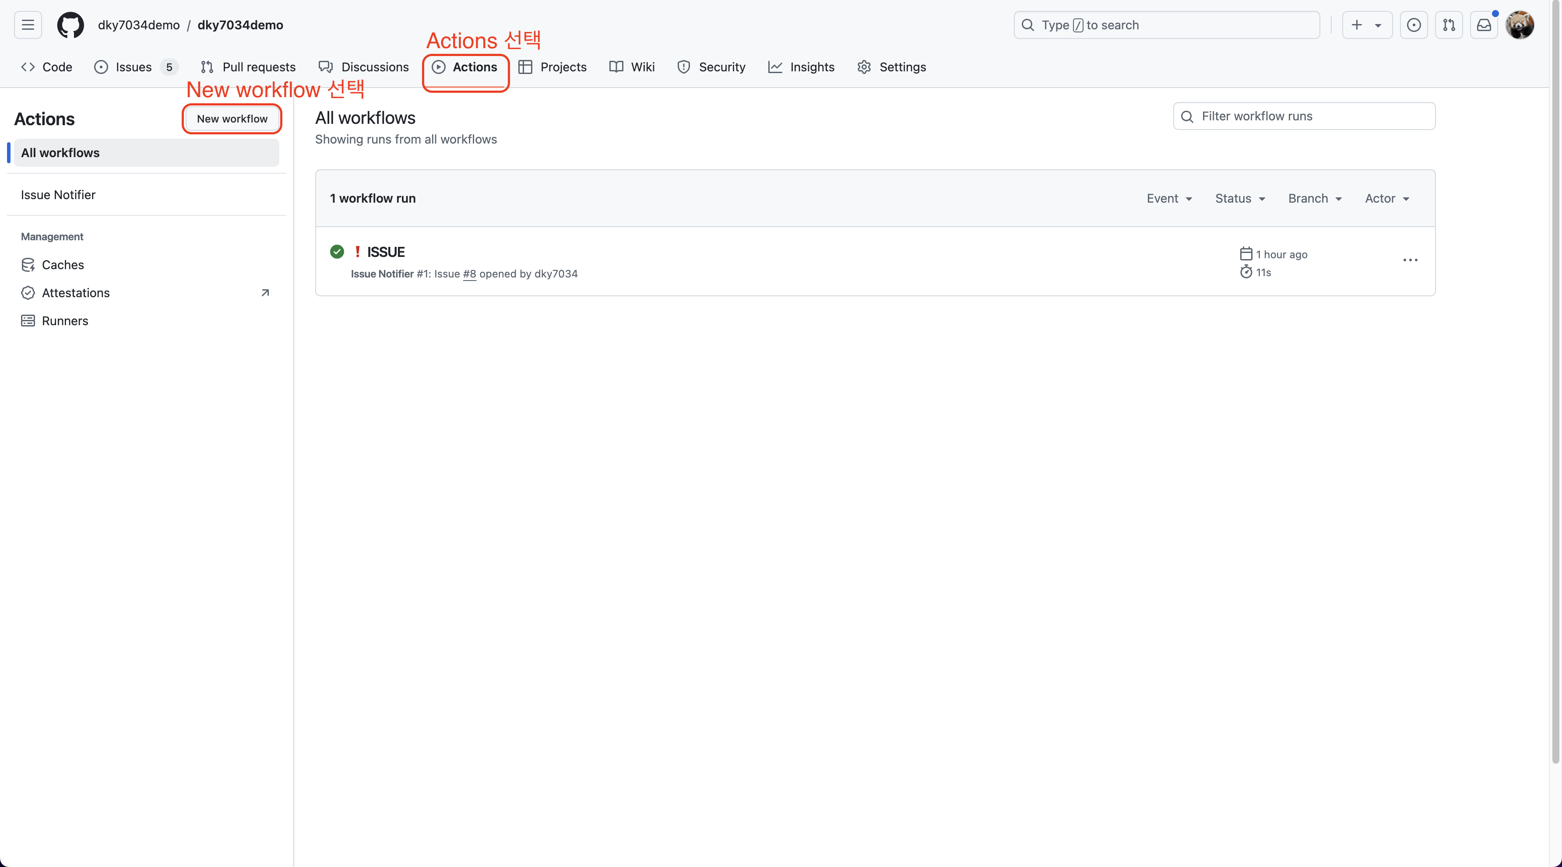The height and width of the screenshot is (867, 1562).
Task: Open Runners under Management
Action: [65, 321]
